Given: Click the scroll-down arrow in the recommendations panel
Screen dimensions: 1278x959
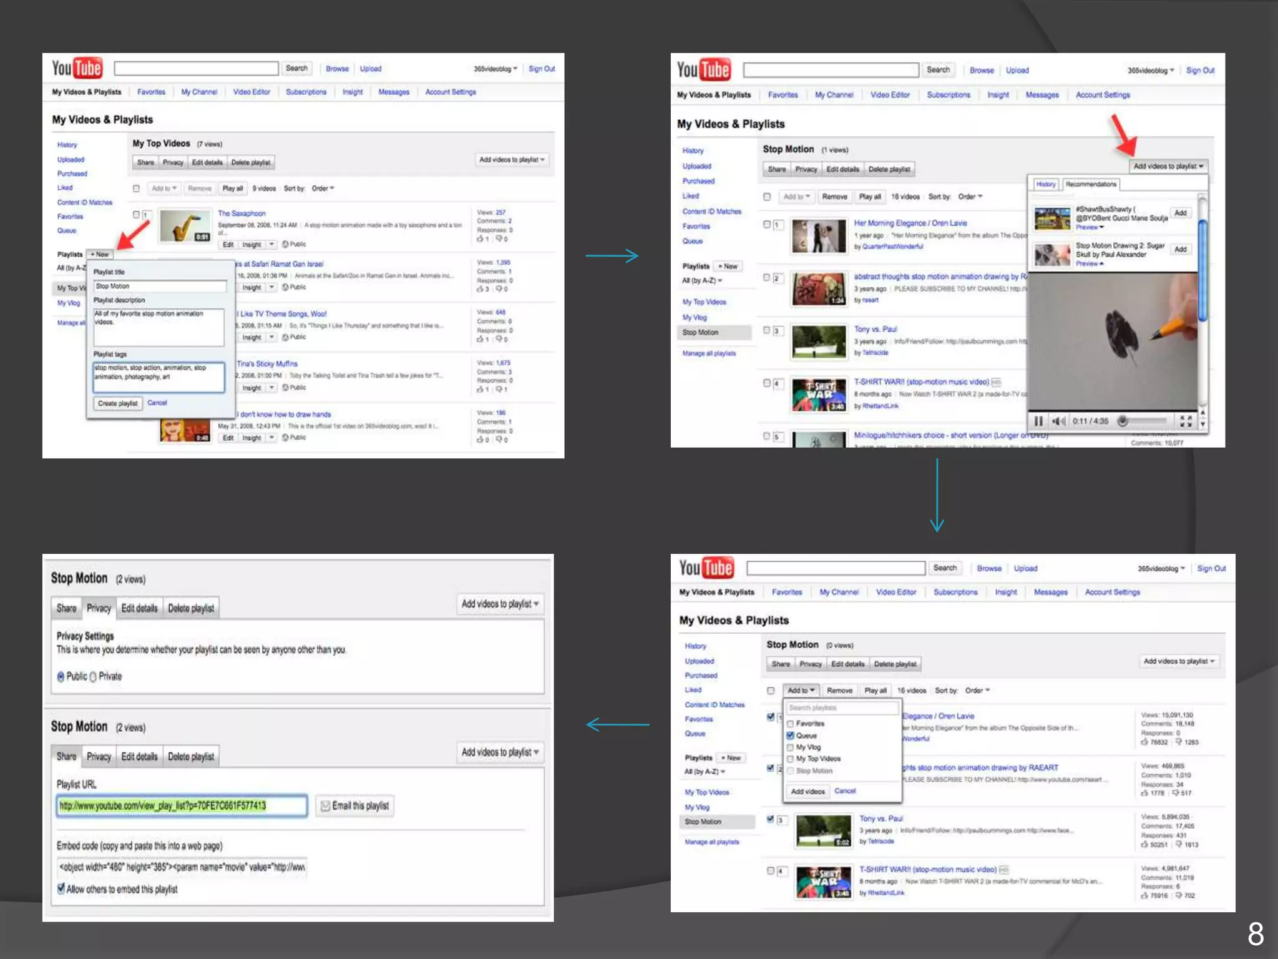Looking at the screenshot, I should tap(1202, 425).
